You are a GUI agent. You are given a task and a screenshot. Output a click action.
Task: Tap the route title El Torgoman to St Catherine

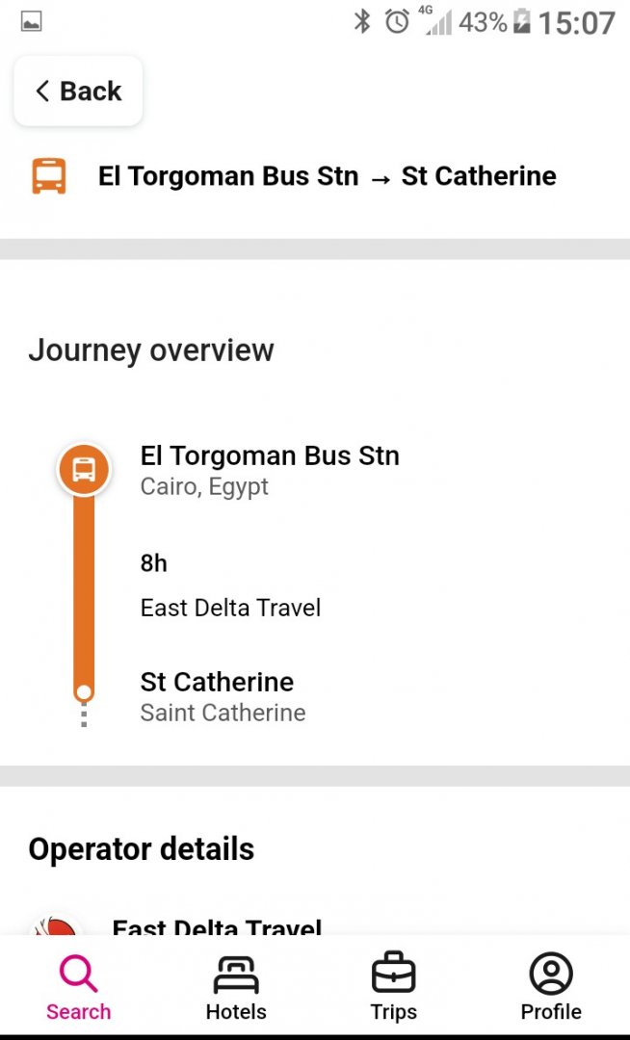pyautogui.click(x=327, y=176)
